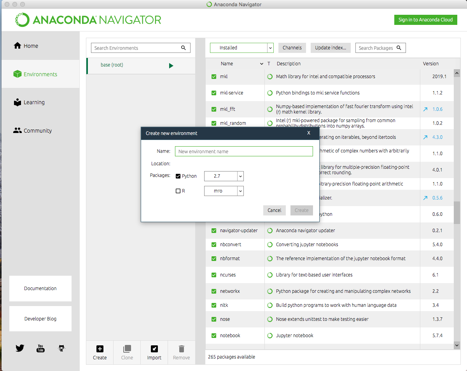This screenshot has width=467, height=371.
Task: Open the Learning tab
Action: click(40, 102)
